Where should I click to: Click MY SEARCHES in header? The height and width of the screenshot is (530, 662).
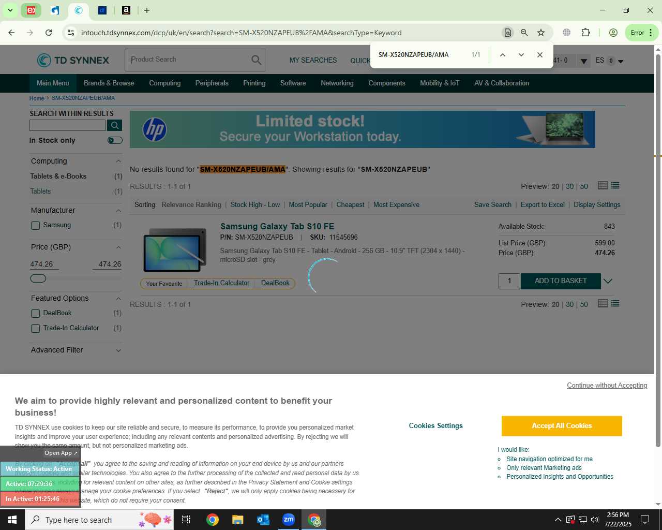pyautogui.click(x=313, y=61)
